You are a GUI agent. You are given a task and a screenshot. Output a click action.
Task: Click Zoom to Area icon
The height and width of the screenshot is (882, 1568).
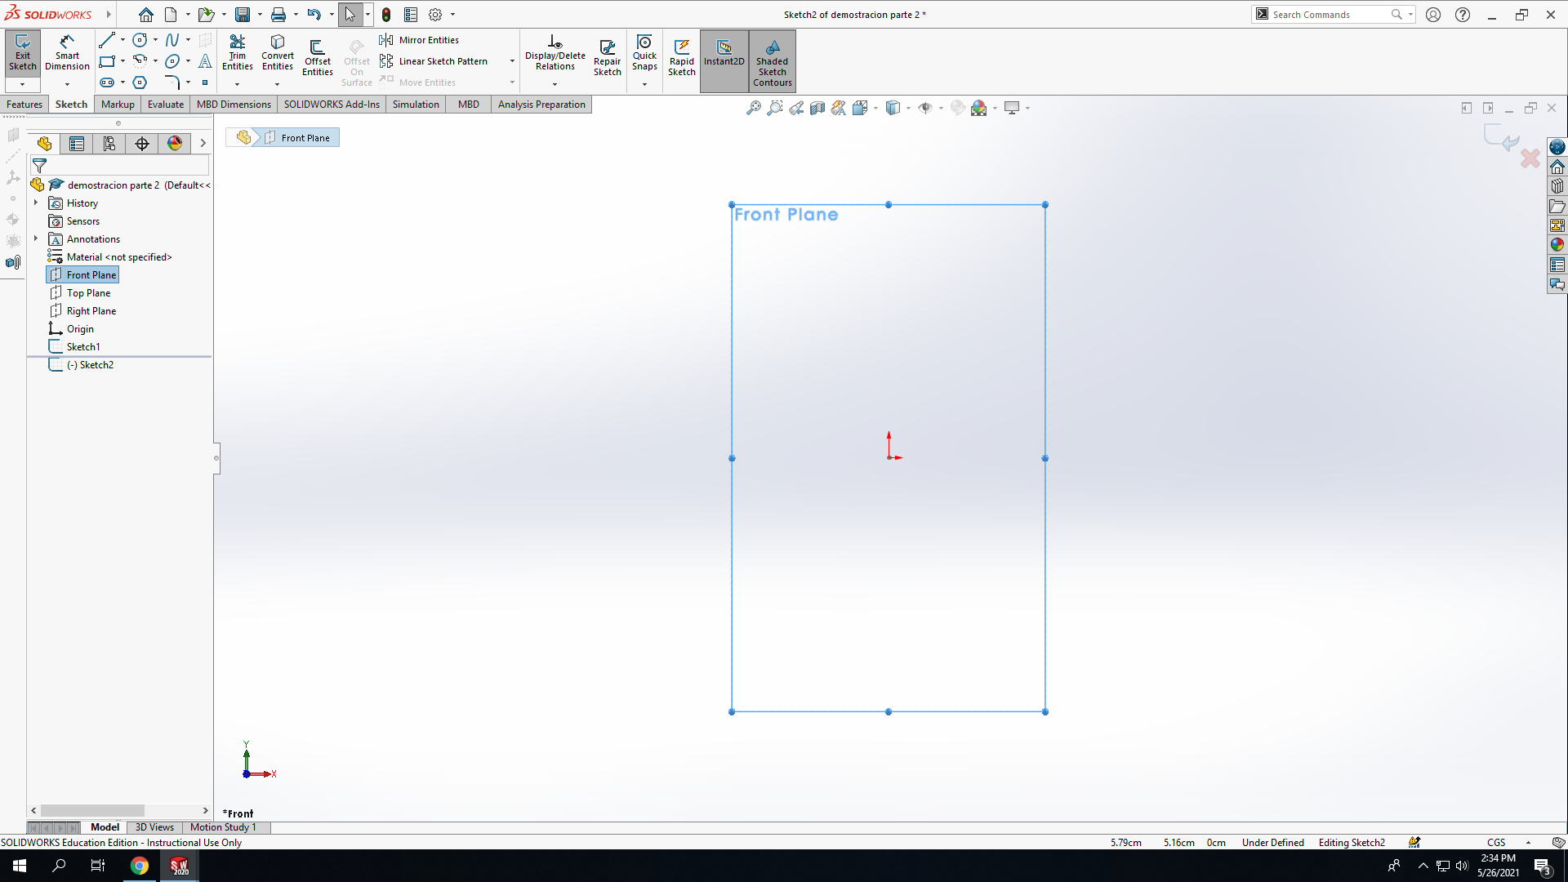point(775,108)
